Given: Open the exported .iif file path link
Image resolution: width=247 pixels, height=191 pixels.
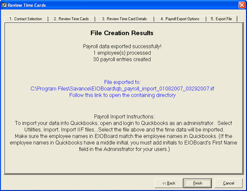Looking at the screenshot, I should pyautogui.click(x=122, y=88).
